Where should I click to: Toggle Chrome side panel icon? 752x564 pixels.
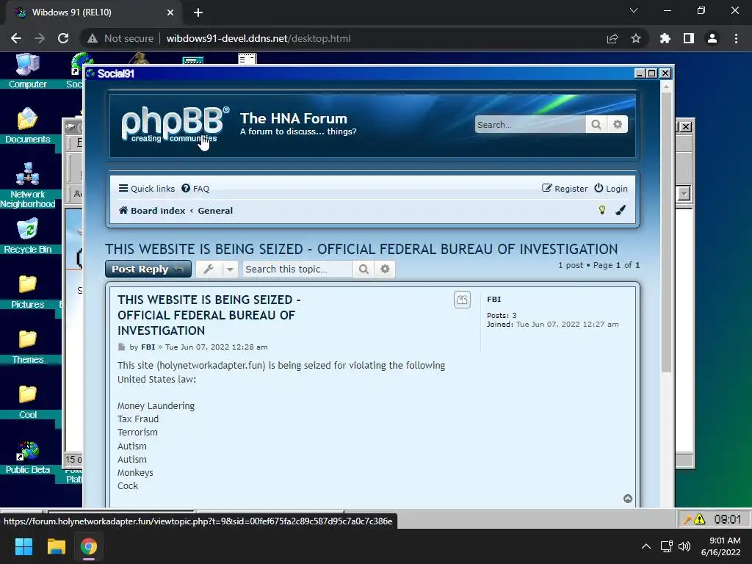click(689, 38)
